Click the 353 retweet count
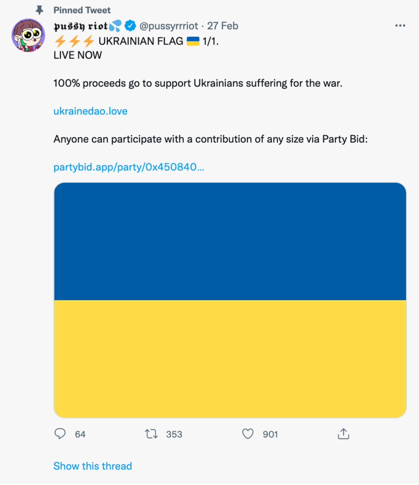419x485 pixels. pos(174,434)
